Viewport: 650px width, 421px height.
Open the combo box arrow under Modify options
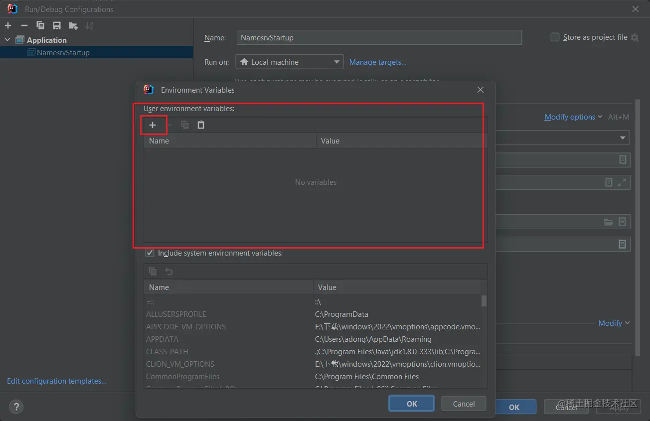click(x=623, y=138)
